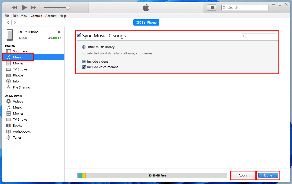The height and width of the screenshot is (184, 292).
Task: Open the list view button next to search
Action: (x=212, y=8)
